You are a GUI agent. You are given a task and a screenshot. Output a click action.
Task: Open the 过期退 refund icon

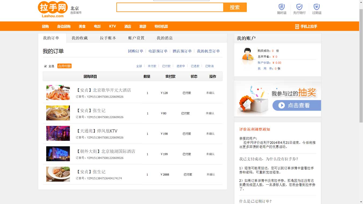click(x=316, y=9)
